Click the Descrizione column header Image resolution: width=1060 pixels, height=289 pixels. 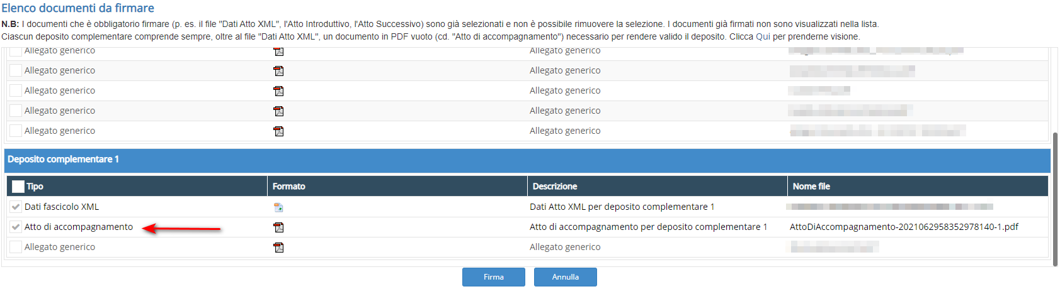(x=554, y=187)
